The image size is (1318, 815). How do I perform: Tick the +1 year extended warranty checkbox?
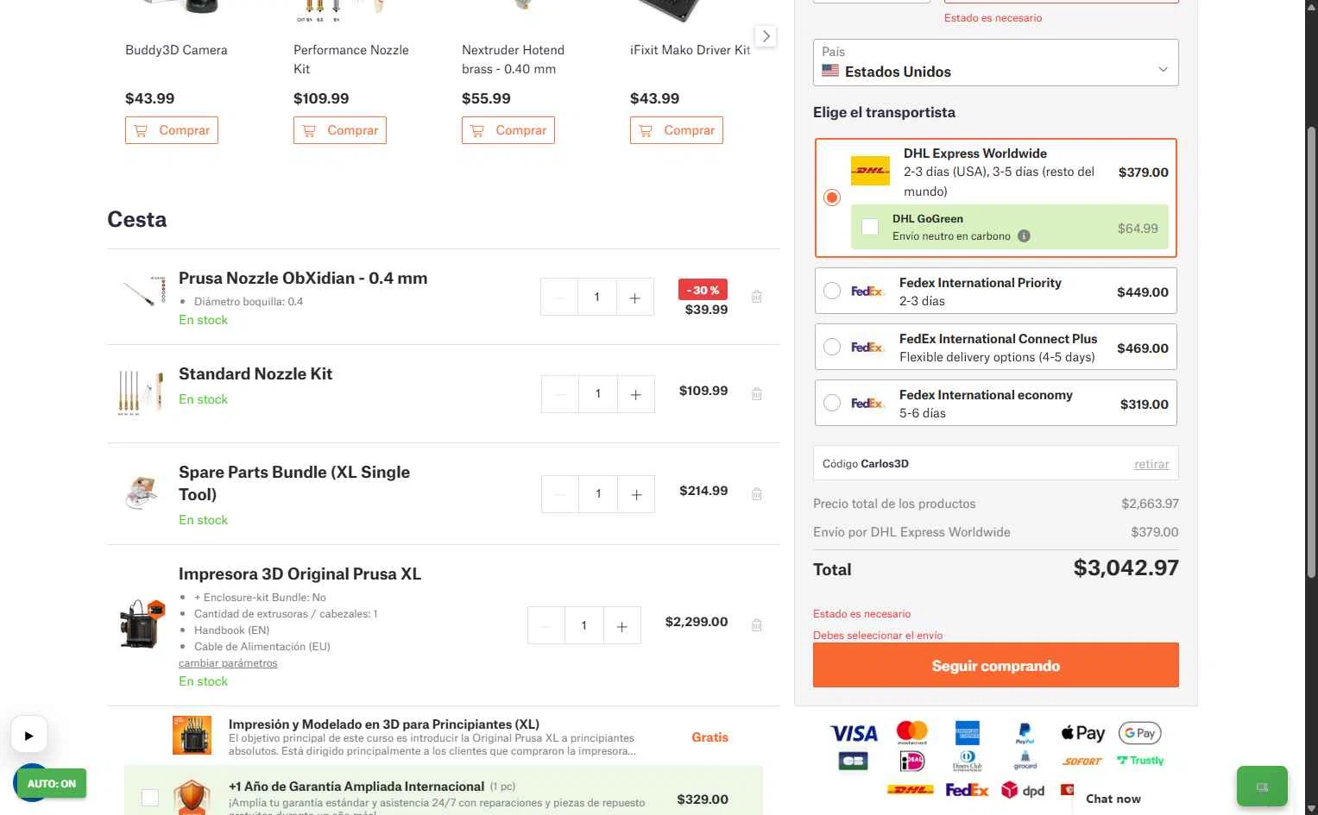click(150, 798)
